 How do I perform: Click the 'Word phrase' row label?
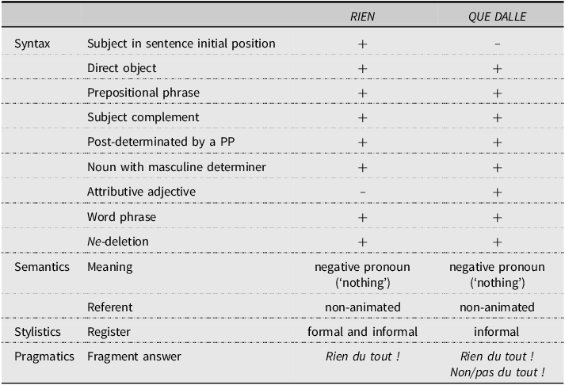pyautogui.click(x=121, y=217)
